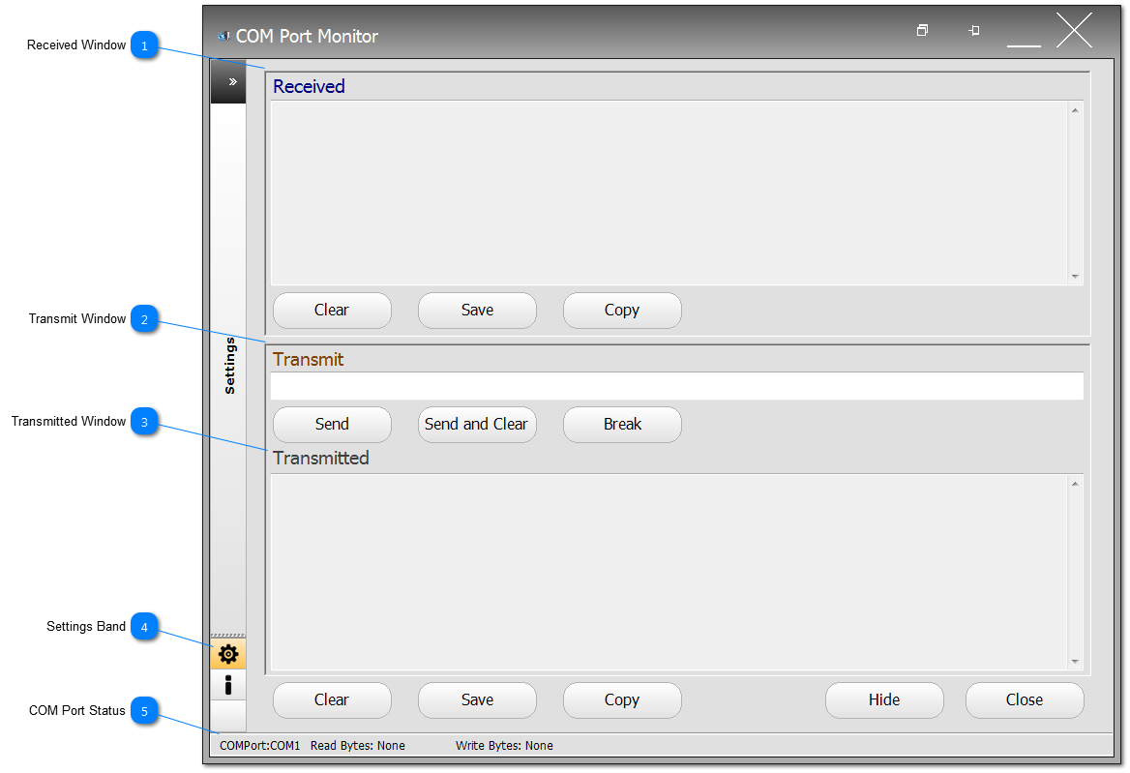Click the COM Port Monitor icon in titlebar
The height and width of the screenshot is (773, 1130).
pyautogui.click(x=223, y=36)
